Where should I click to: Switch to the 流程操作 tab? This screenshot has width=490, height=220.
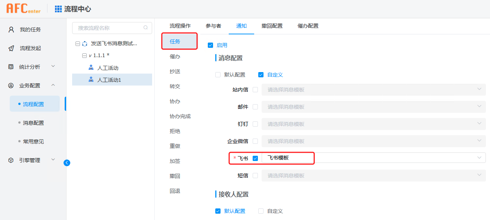click(180, 26)
